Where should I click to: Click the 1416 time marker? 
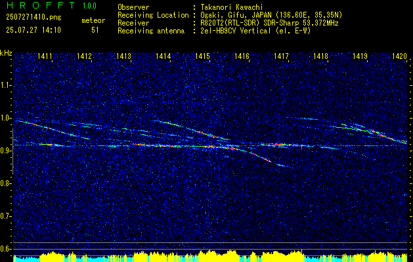[242, 56]
